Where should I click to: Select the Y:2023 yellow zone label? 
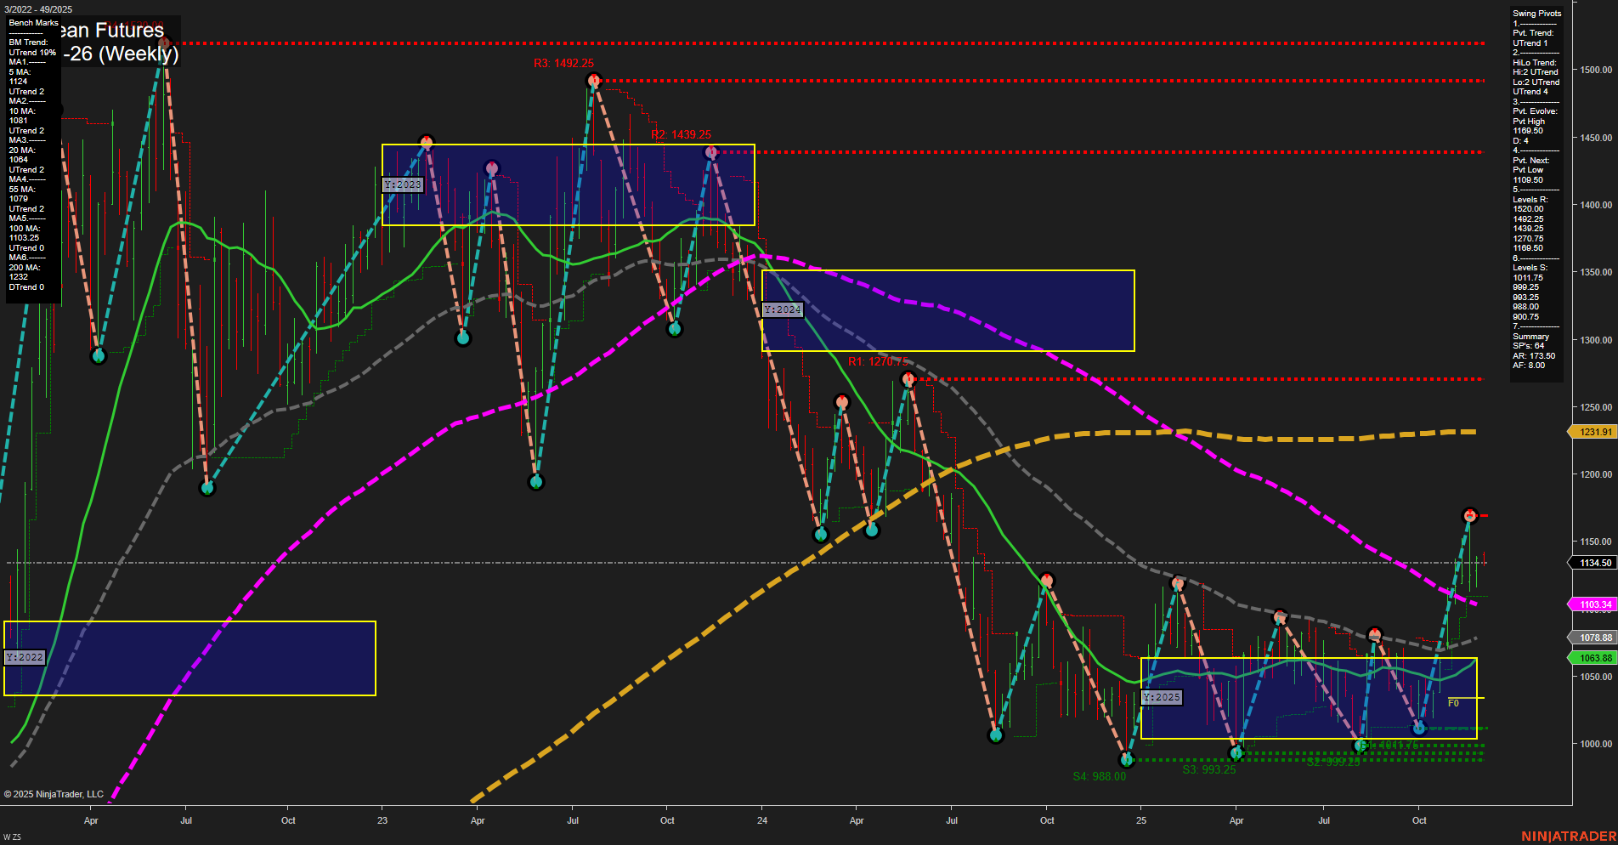pos(404,184)
